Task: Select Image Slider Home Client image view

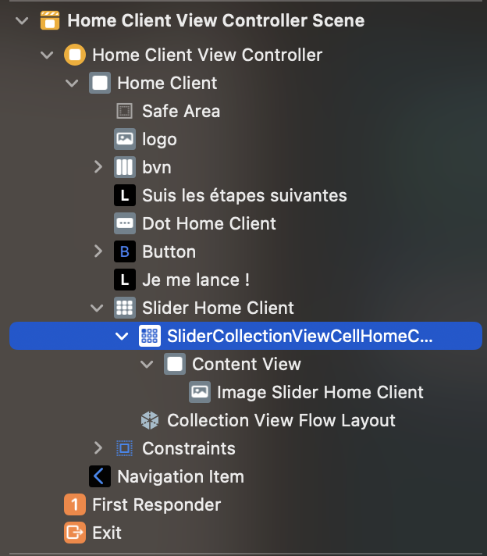Action: [320, 392]
